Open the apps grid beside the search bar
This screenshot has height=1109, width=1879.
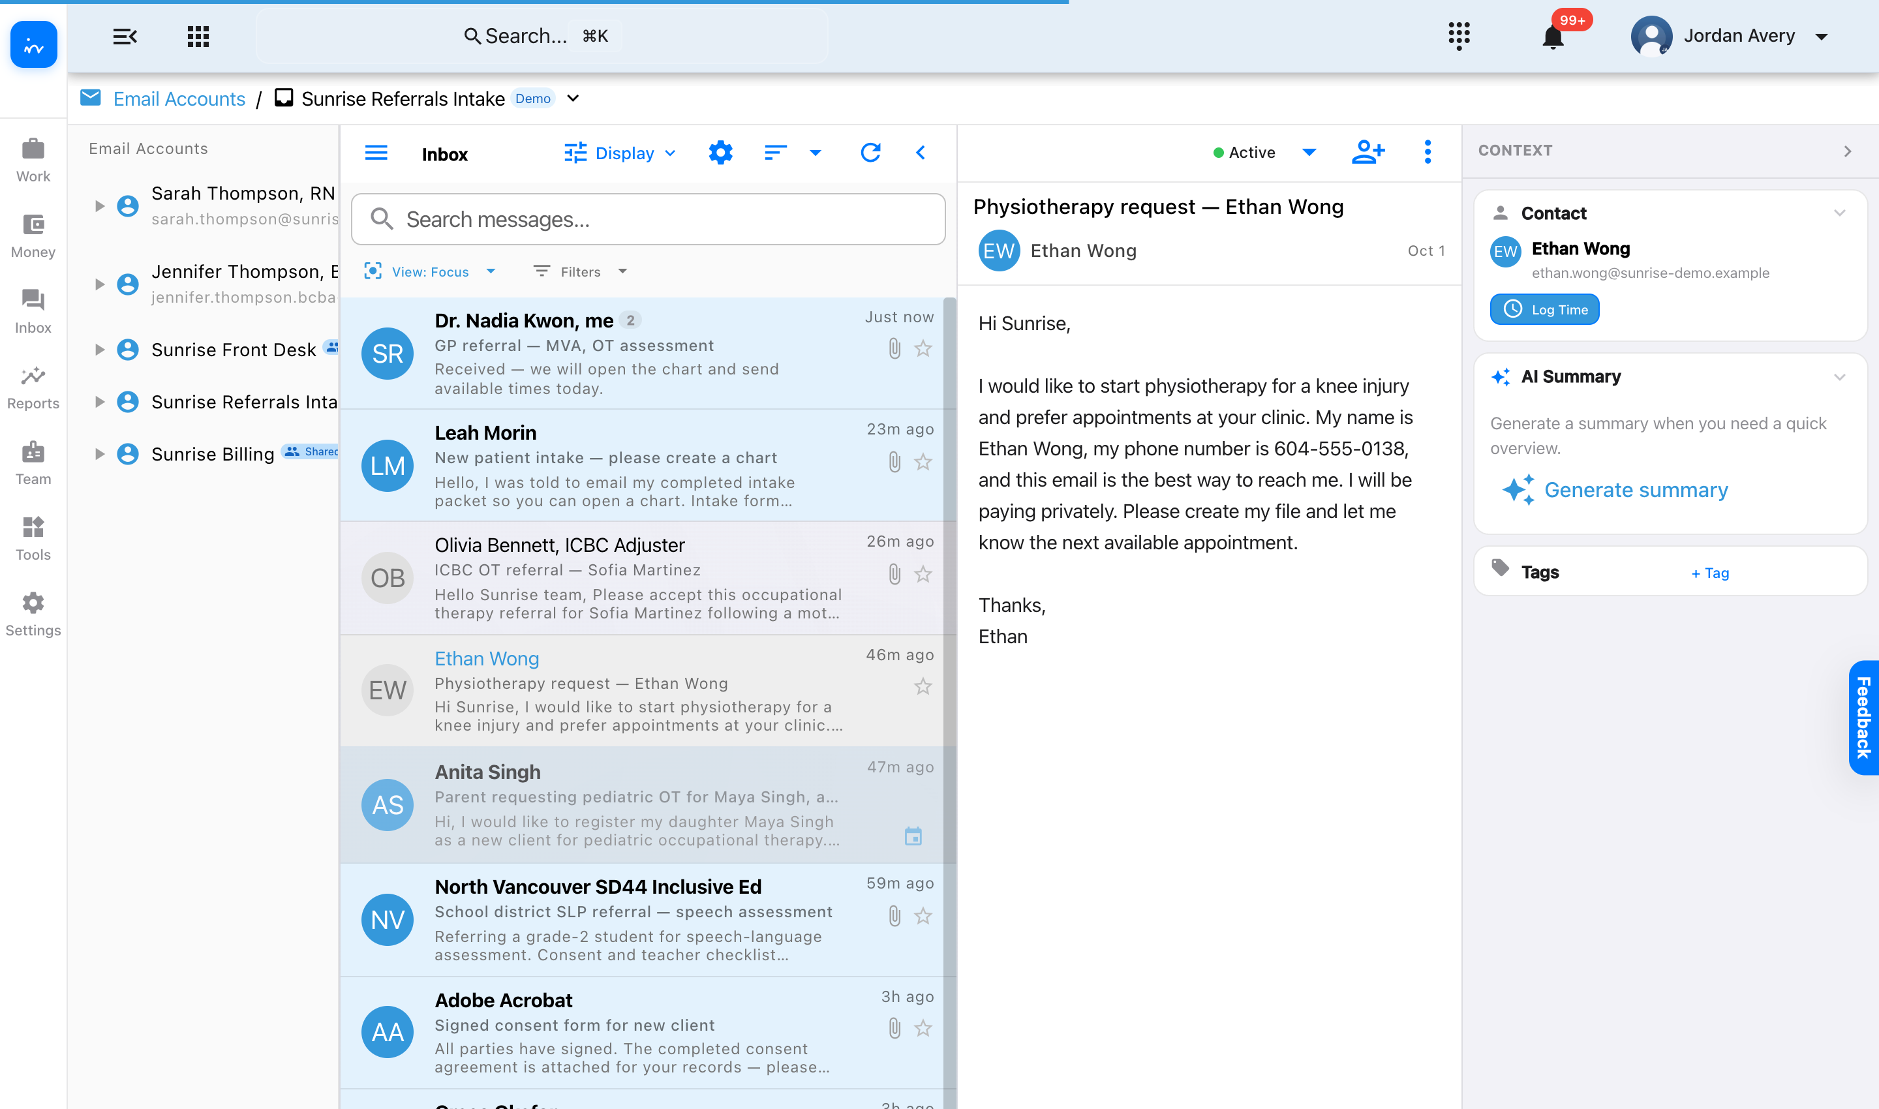tap(198, 36)
